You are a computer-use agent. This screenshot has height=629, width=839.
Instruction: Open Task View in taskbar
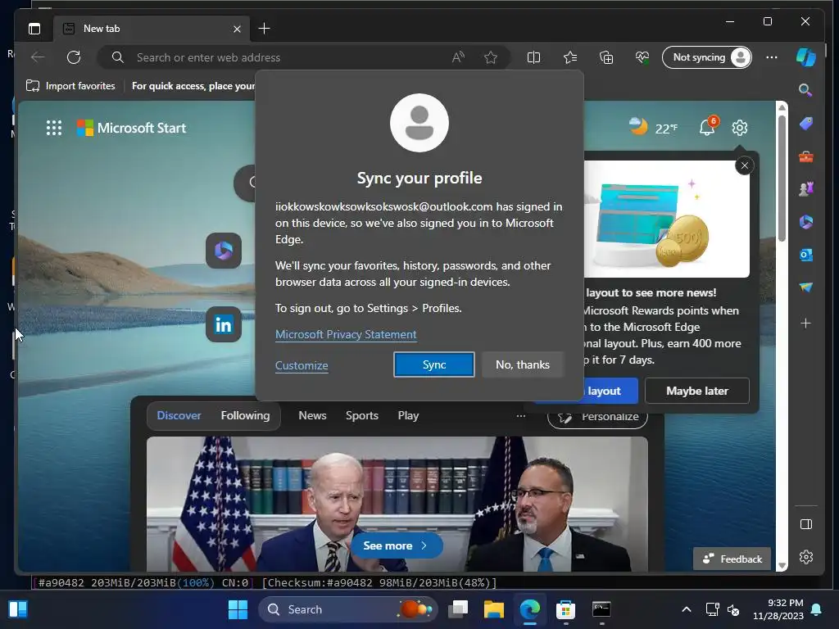[458, 609]
